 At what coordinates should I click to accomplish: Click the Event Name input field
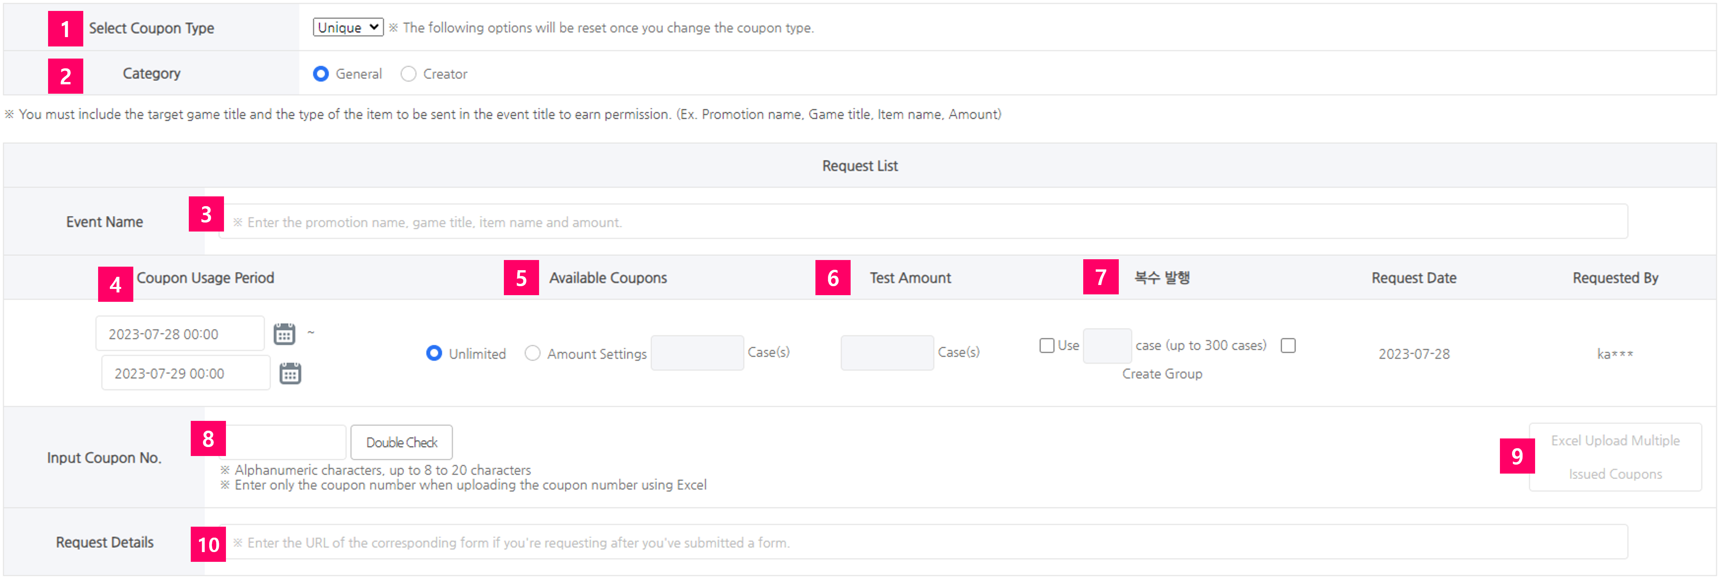(x=923, y=221)
